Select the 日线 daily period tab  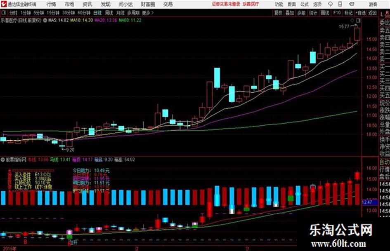click(97, 13)
